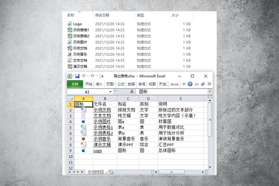
Task: Redo the last undone action
Action: (93, 76)
